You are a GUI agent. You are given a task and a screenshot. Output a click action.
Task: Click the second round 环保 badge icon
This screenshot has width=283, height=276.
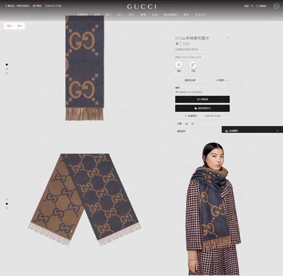click(x=193, y=65)
